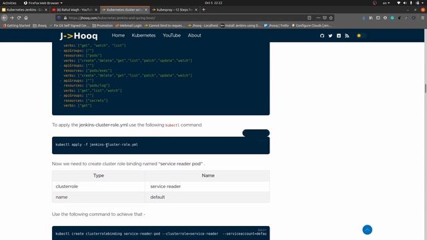Toggle the dark mode switch in the header
This screenshot has height=240, width=427.
[x=362, y=35]
